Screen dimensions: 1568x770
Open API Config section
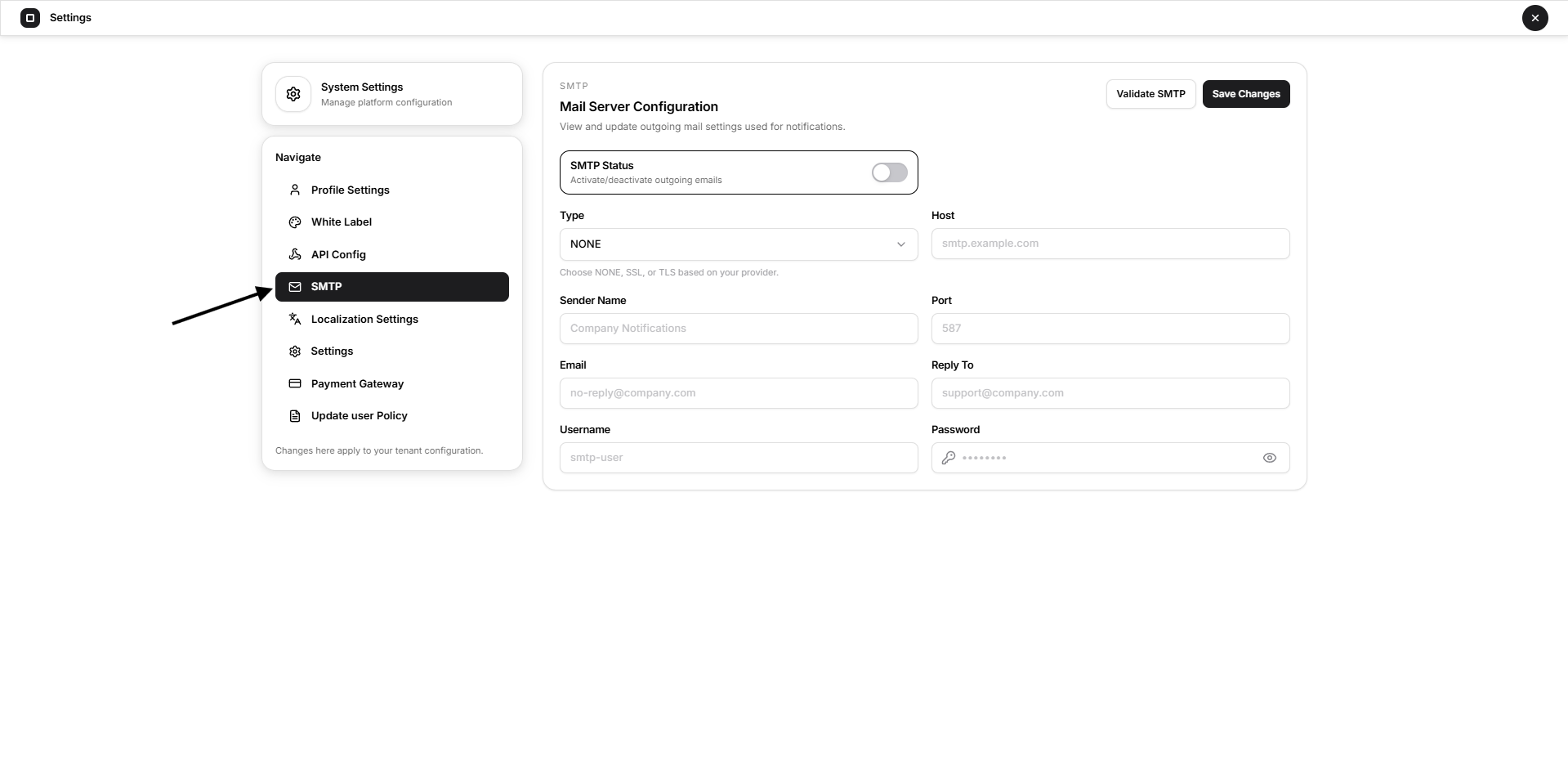[392, 254]
